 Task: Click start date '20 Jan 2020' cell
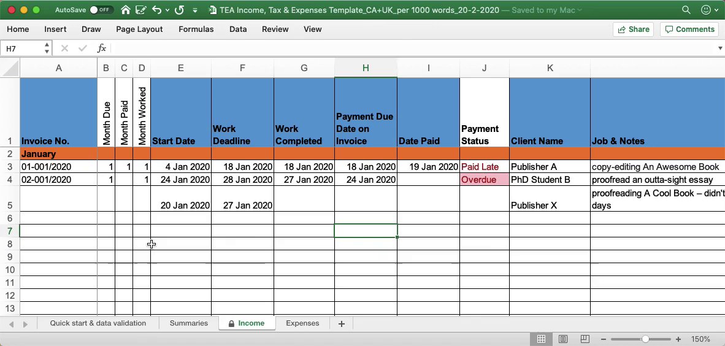181,199
